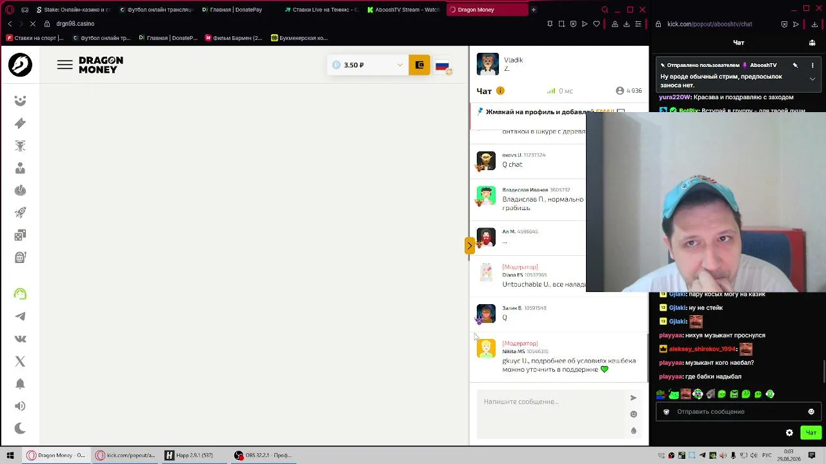Click Владислав Иванов's avatar in chat
826x464 pixels.
(486, 195)
